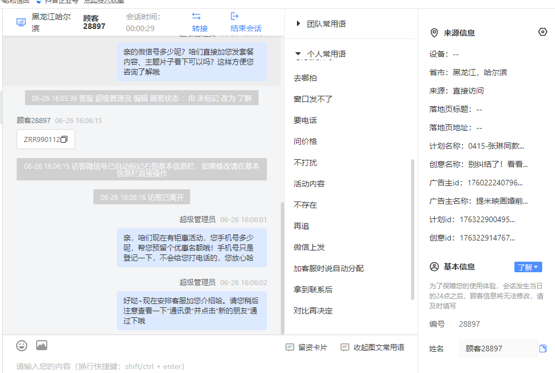Click the person icon beside 基本信息
Screen dimensions: 555x373
pos(434,267)
